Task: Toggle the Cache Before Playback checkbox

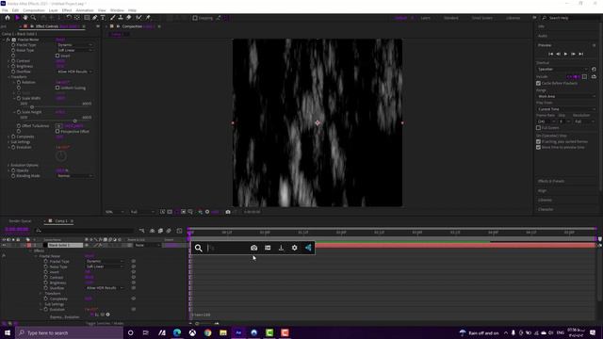Action: tap(538, 83)
